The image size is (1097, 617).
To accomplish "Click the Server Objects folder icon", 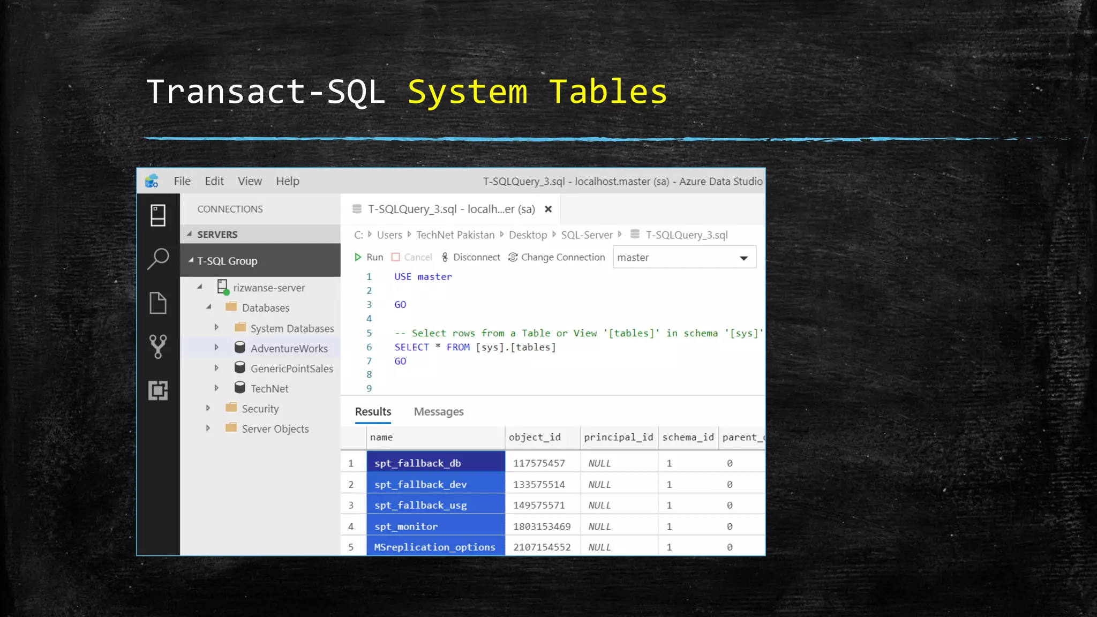I will click(231, 428).
